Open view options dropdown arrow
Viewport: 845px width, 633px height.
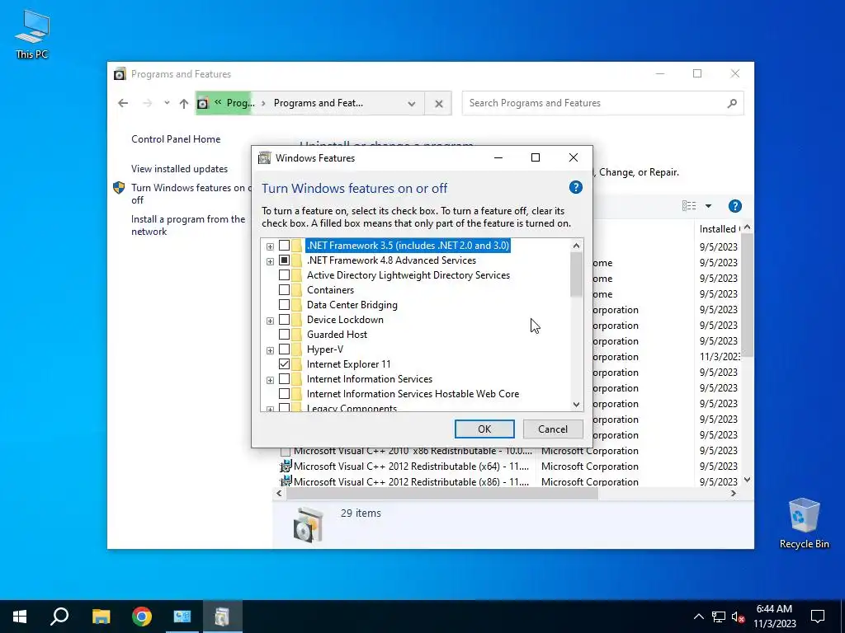click(708, 205)
